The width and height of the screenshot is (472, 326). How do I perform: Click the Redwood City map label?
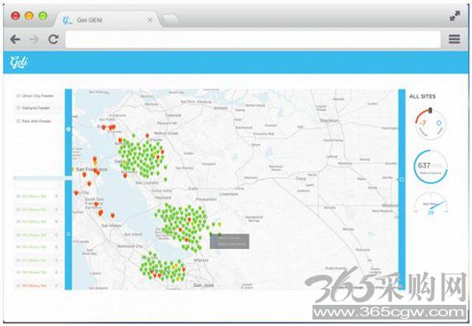pos(130,246)
